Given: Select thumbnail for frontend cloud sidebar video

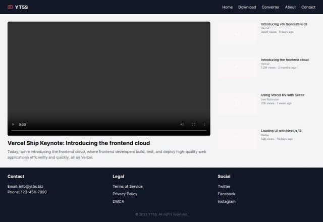Looking at the screenshot, I should click(238, 68).
